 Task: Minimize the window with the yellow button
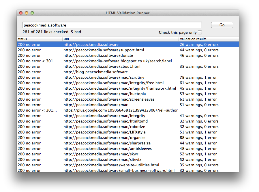pos(27,13)
